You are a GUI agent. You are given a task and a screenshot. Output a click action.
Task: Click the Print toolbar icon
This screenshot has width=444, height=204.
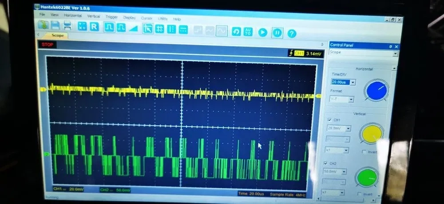[x=67, y=27]
